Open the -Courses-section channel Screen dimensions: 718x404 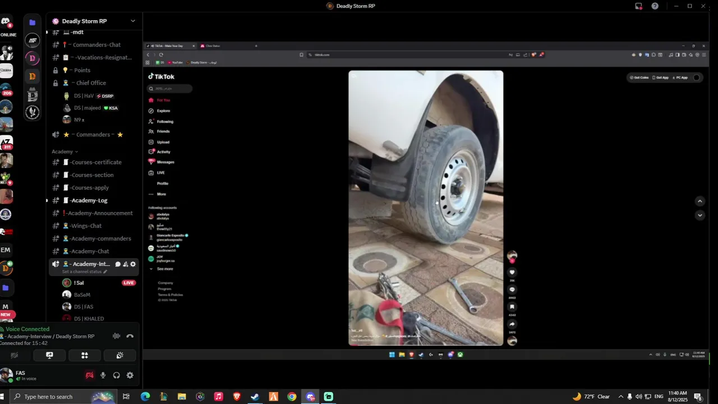tap(94, 175)
